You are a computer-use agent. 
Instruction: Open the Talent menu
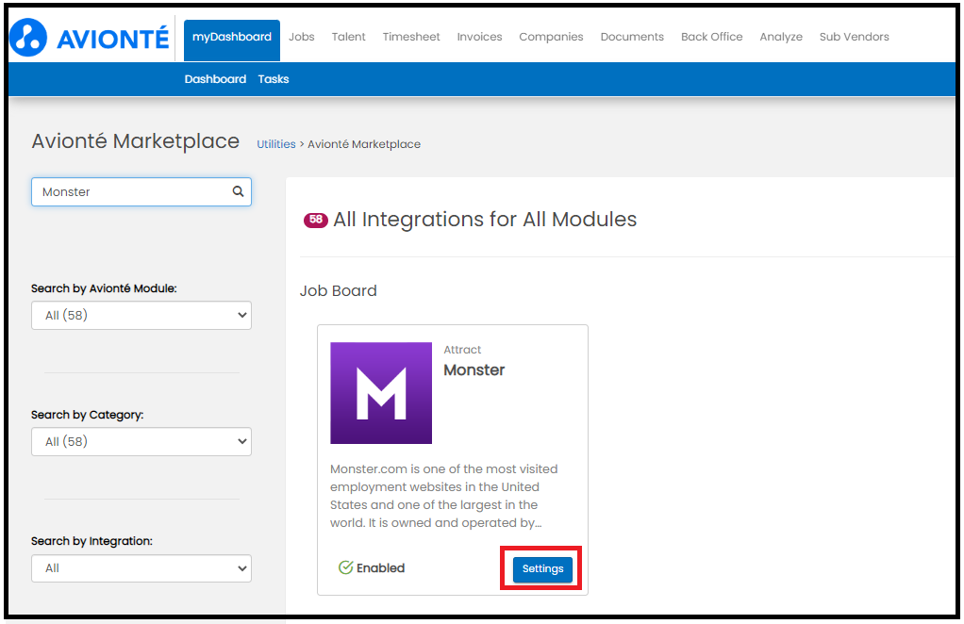(x=349, y=37)
